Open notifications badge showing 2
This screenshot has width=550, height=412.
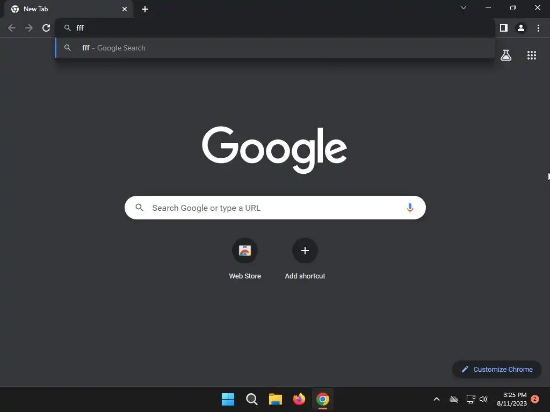point(535,399)
